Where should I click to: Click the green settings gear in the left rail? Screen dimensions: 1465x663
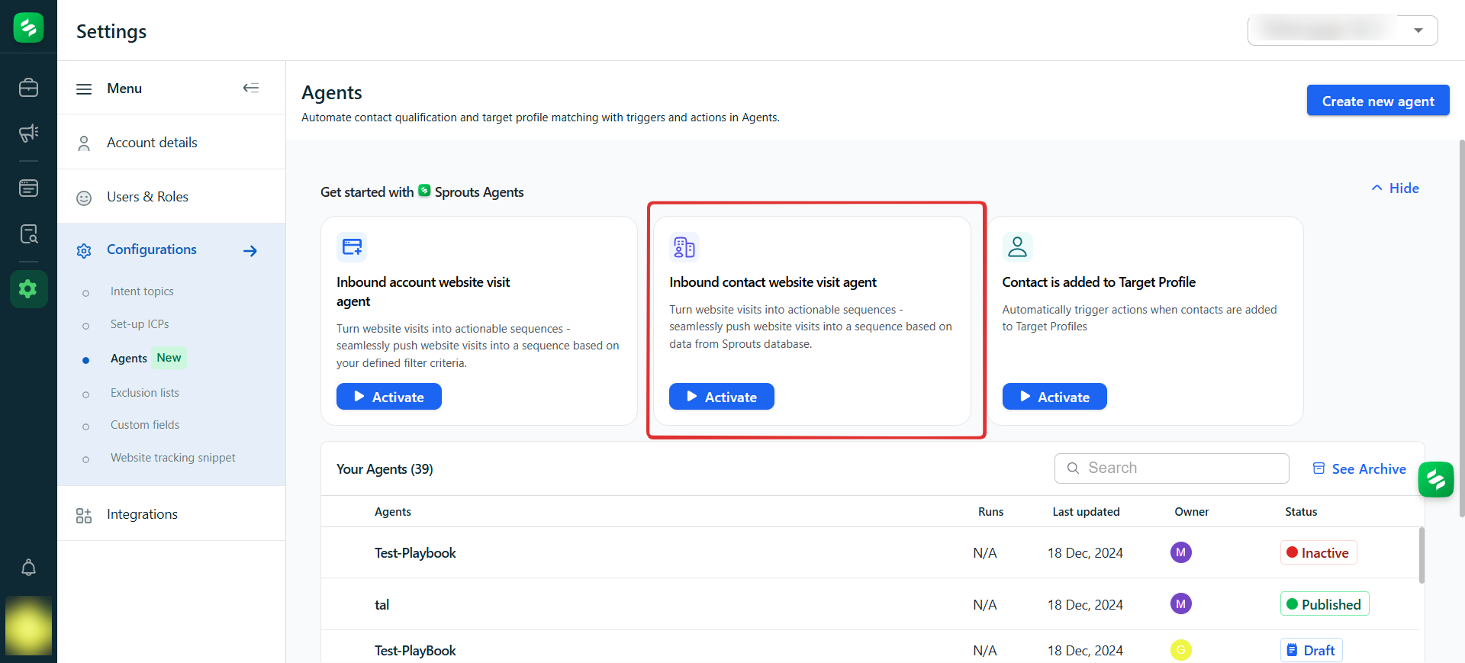(28, 289)
